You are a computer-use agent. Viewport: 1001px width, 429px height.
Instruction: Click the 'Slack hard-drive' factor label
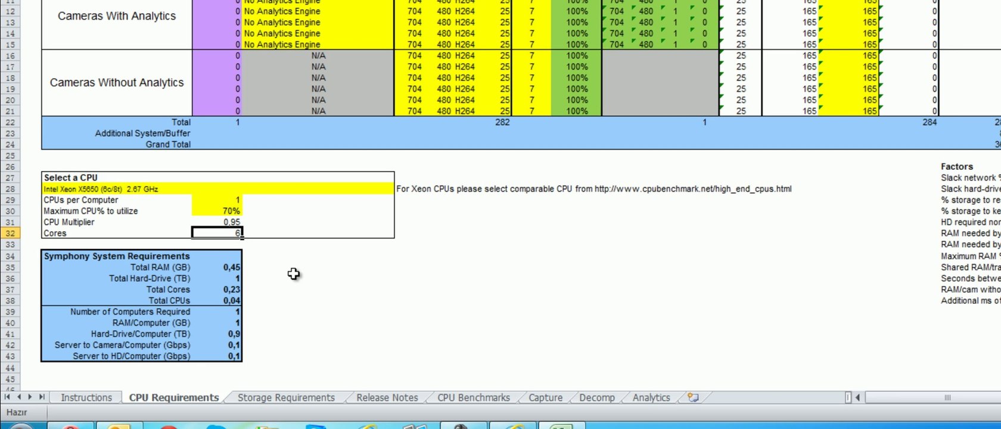[971, 189]
